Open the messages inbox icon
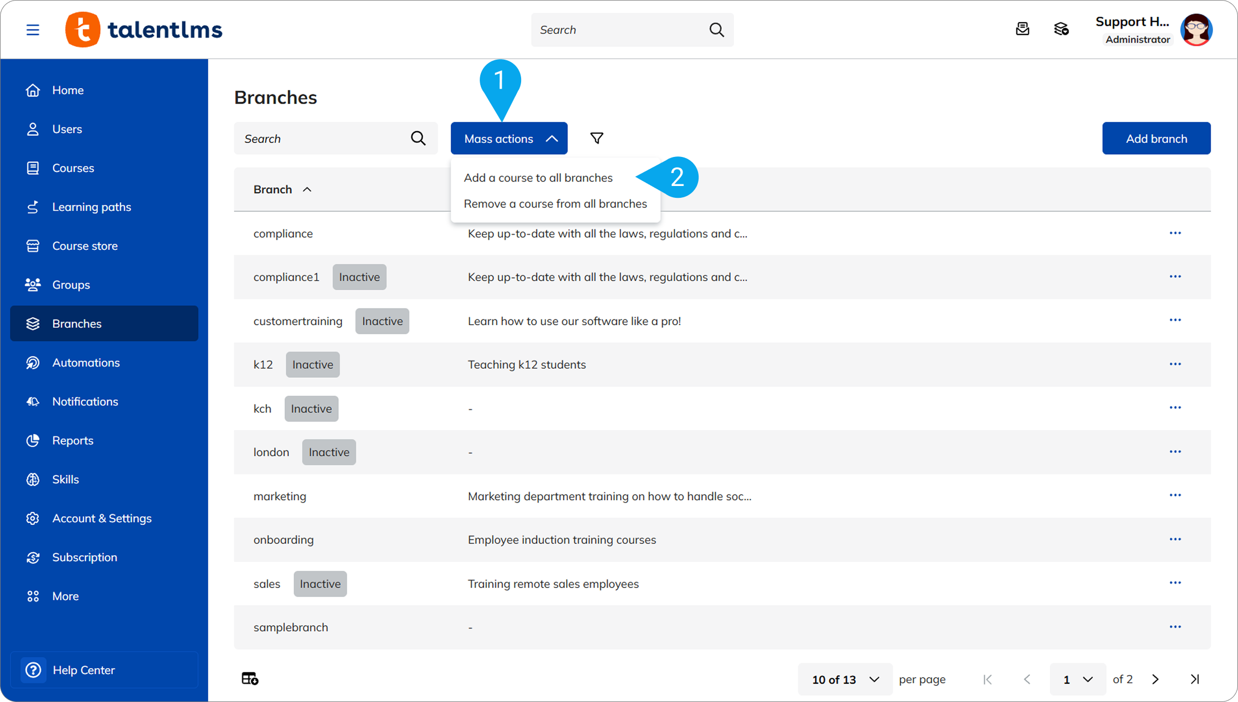Image resolution: width=1238 pixels, height=702 pixels. 1022,29
